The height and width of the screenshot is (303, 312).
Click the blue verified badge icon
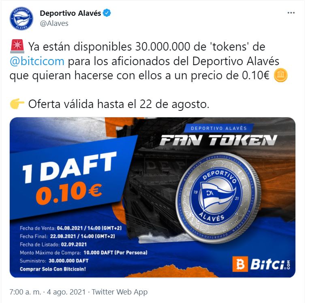pyautogui.click(x=107, y=13)
